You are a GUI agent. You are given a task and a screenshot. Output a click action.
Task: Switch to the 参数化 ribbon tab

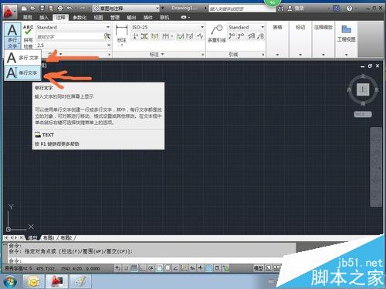tap(80, 17)
